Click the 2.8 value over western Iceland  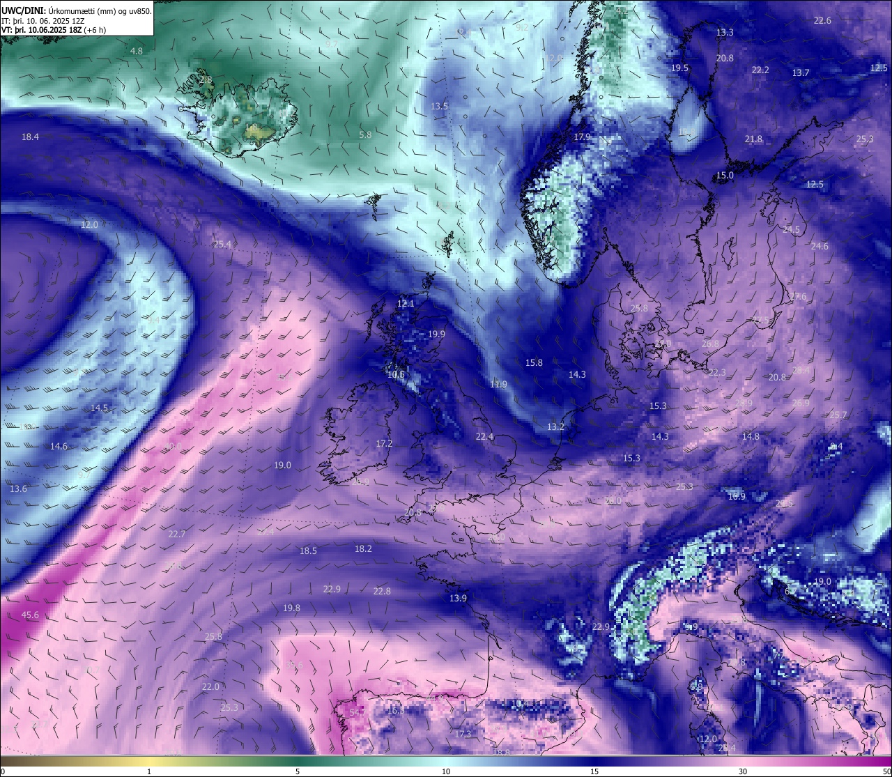point(206,81)
